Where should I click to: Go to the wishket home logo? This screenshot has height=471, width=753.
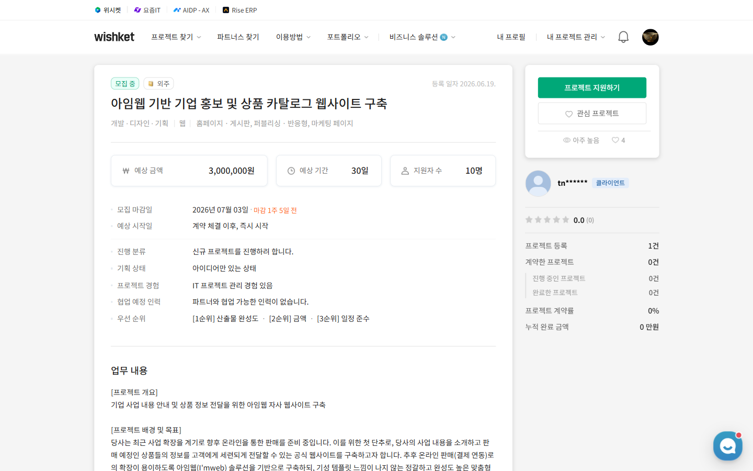tap(114, 37)
